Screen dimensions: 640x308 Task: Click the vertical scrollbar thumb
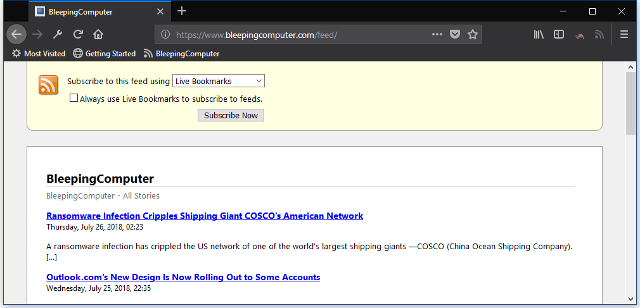coord(630,104)
